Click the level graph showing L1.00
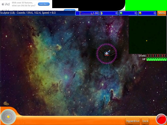167x125 pixels. pyautogui.click(x=87, y=13)
